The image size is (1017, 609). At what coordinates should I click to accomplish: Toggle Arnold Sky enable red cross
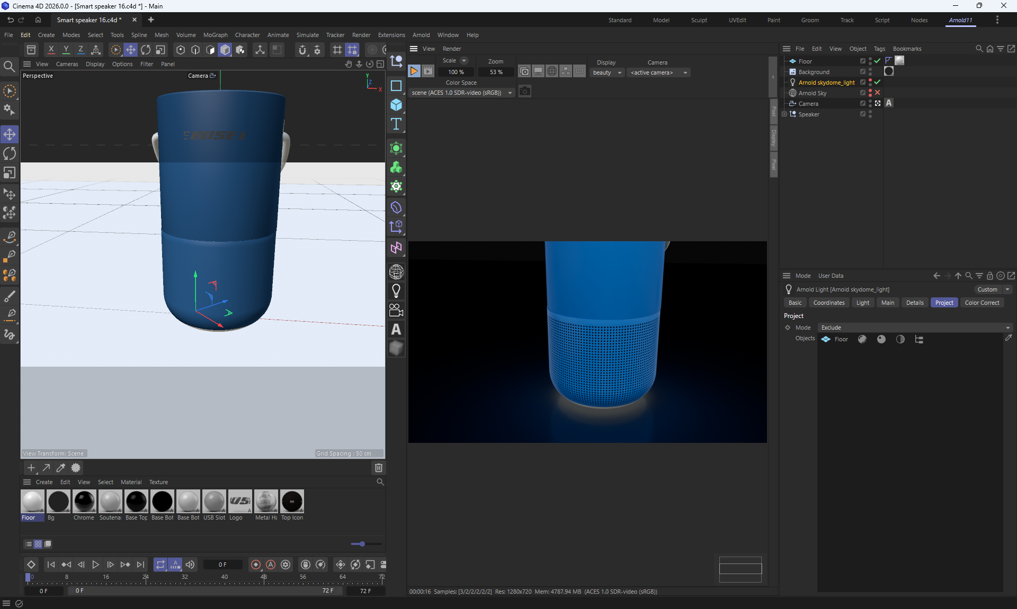(x=877, y=93)
